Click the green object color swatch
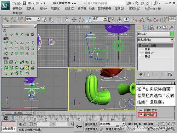Image resolution: width=177 pixels, height=133 pixels. click(x=172, y=34)
